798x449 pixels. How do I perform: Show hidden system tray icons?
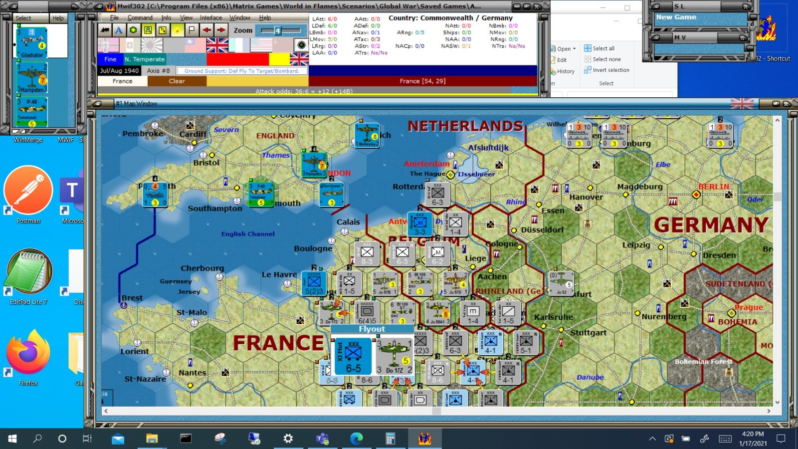(x=652, y=439)
